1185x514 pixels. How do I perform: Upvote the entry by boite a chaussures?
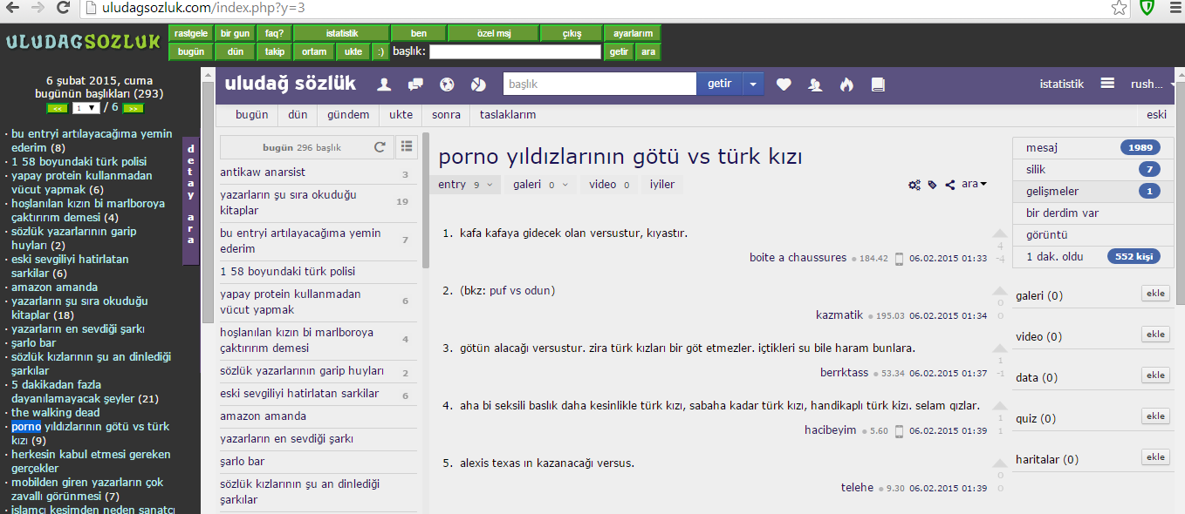(x=1000, y=233)
